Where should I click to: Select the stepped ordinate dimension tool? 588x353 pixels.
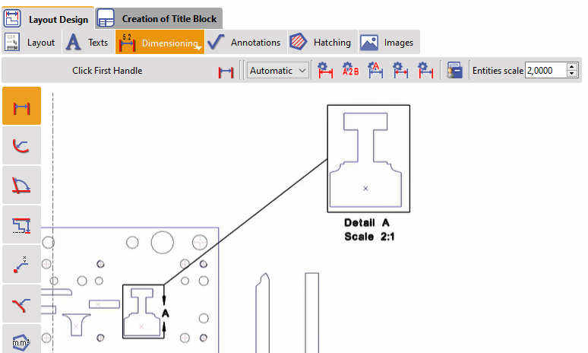coord(22,225)
